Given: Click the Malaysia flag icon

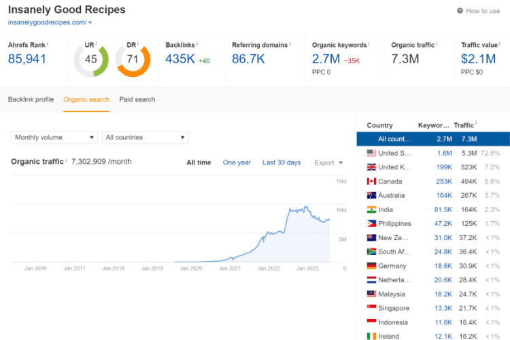Looking at the screenshot, I should (371, 294).
